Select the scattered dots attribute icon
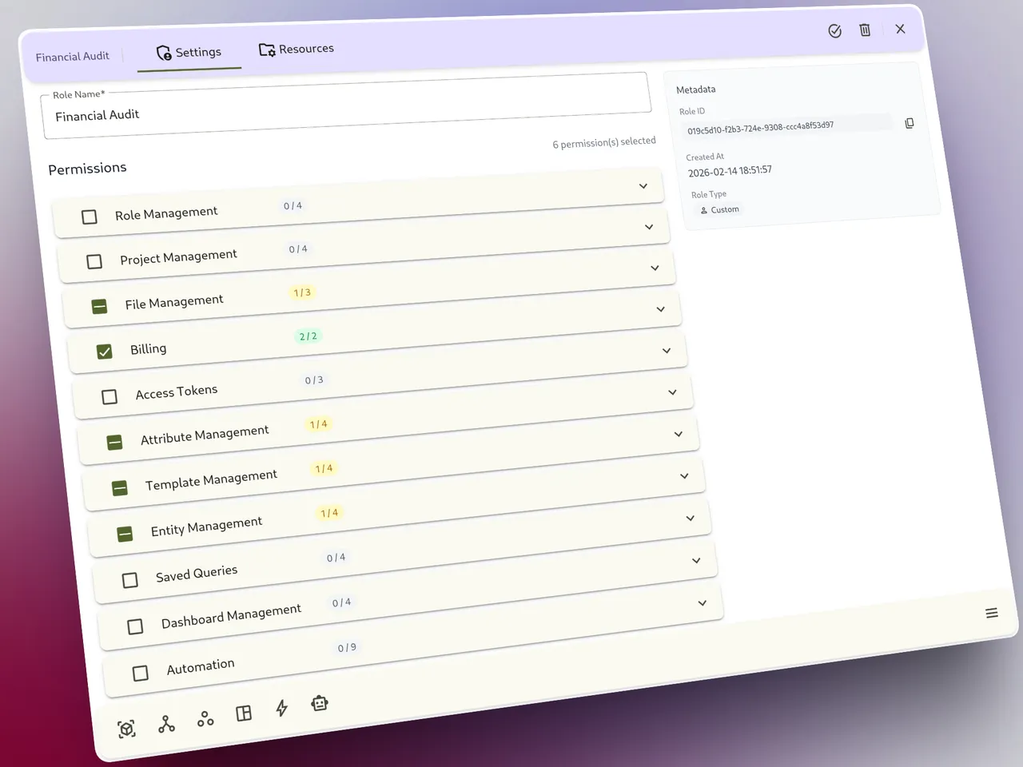1023x767 pixels. [205, 717]
